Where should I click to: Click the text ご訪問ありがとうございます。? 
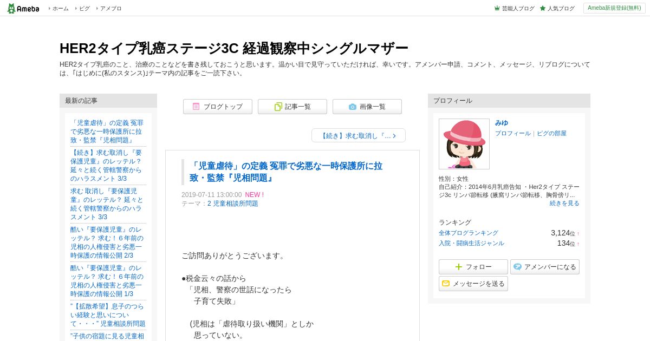(233, 255)
